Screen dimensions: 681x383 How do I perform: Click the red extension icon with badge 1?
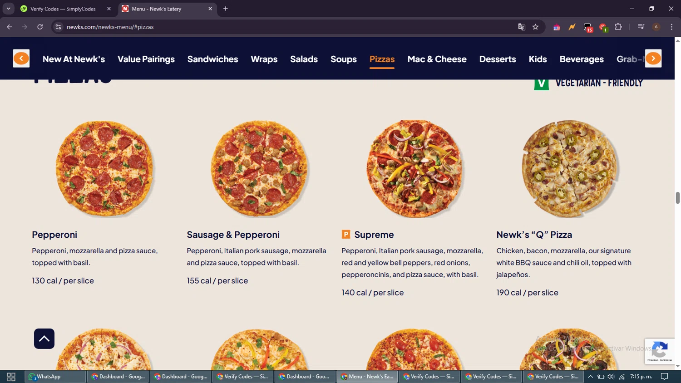[603, 27]
